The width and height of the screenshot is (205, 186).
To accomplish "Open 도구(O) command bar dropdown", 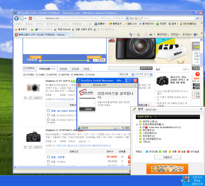I will [187, 35].
